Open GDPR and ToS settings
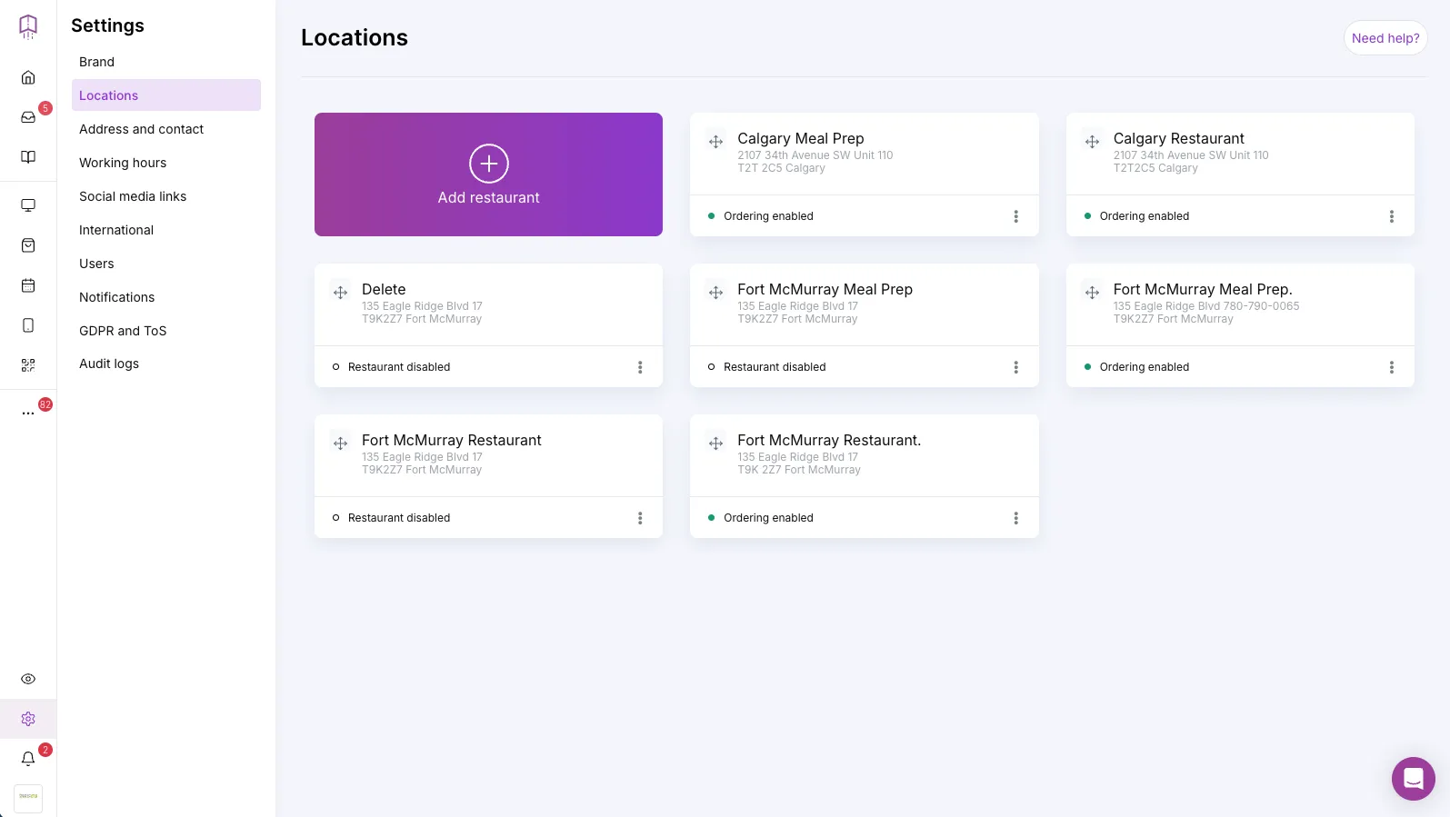 click(x=166, y=331)
